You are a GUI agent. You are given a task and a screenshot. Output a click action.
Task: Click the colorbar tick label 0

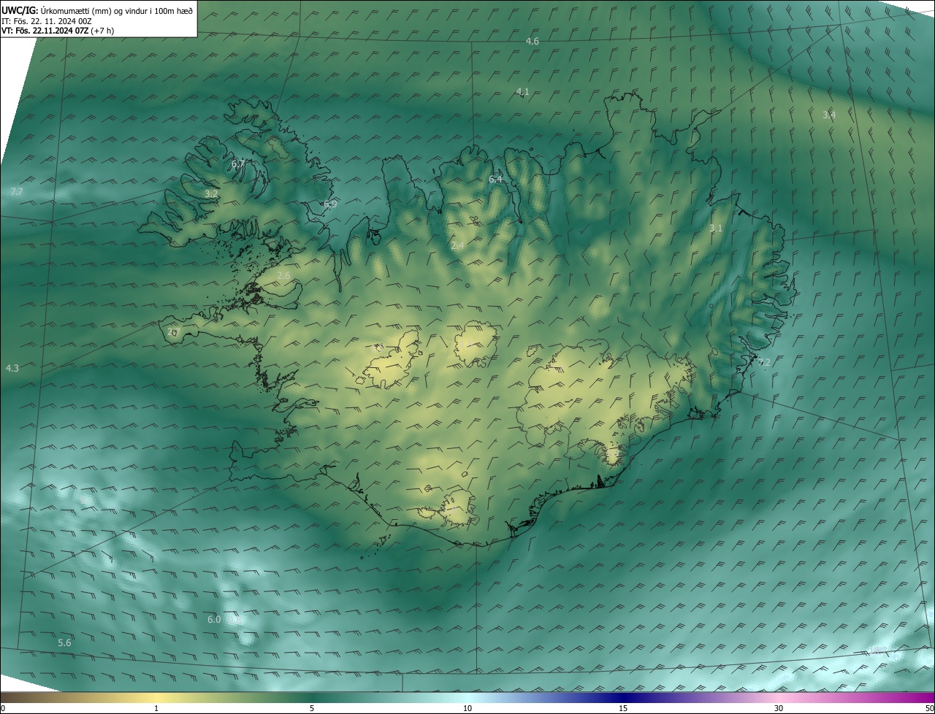[3, 709]
